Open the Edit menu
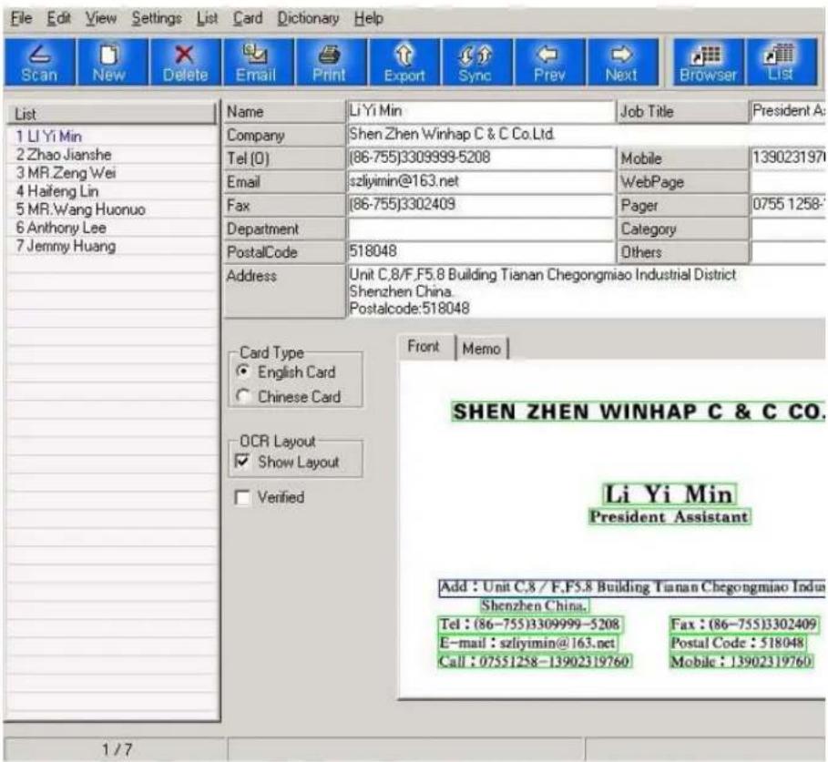828x762 pixels. (58, 18)
